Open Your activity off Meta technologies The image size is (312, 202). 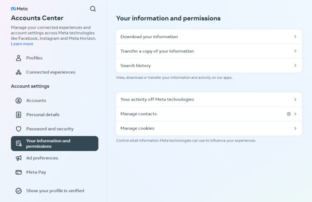(209, 99)
